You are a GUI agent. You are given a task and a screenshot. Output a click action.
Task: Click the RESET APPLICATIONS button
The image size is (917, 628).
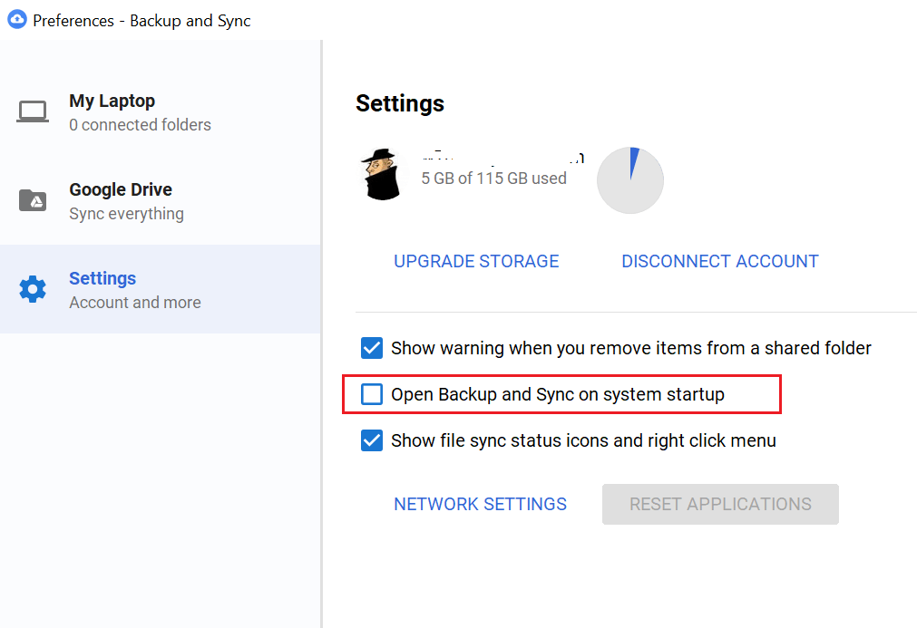pos(720,504)
